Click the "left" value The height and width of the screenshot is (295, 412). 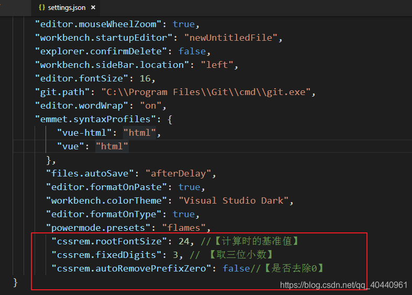click(x=217, y=65)
